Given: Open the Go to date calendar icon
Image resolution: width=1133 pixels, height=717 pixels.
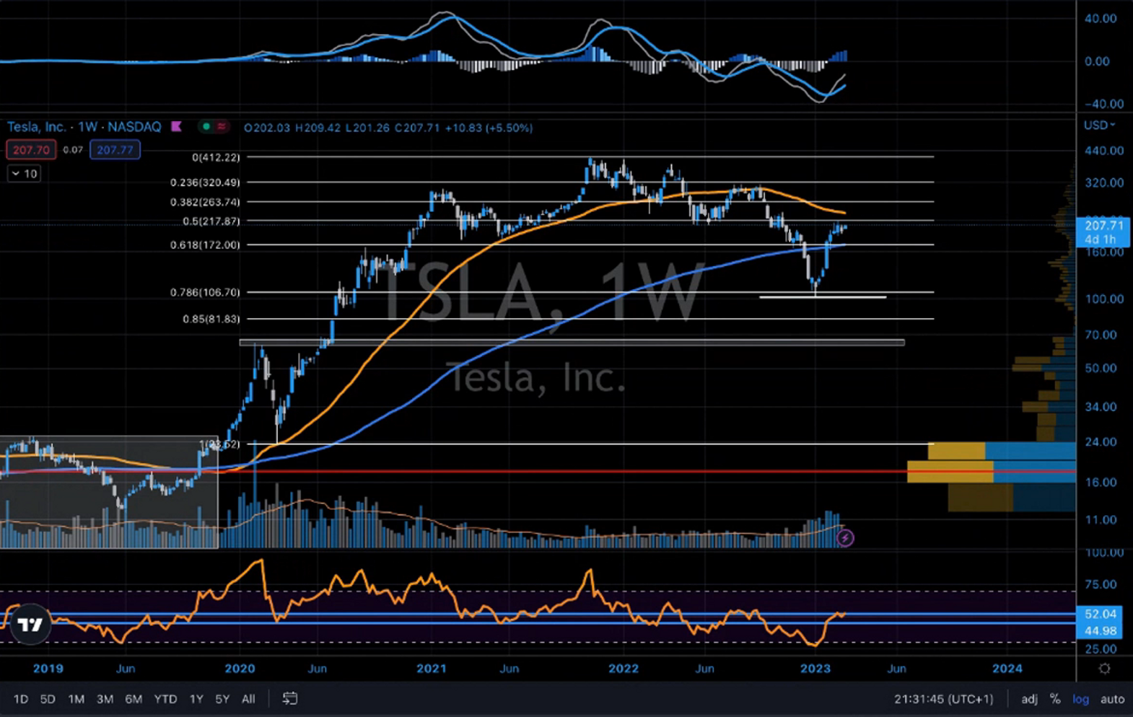Looking at the screenshot, I should 289,698.
